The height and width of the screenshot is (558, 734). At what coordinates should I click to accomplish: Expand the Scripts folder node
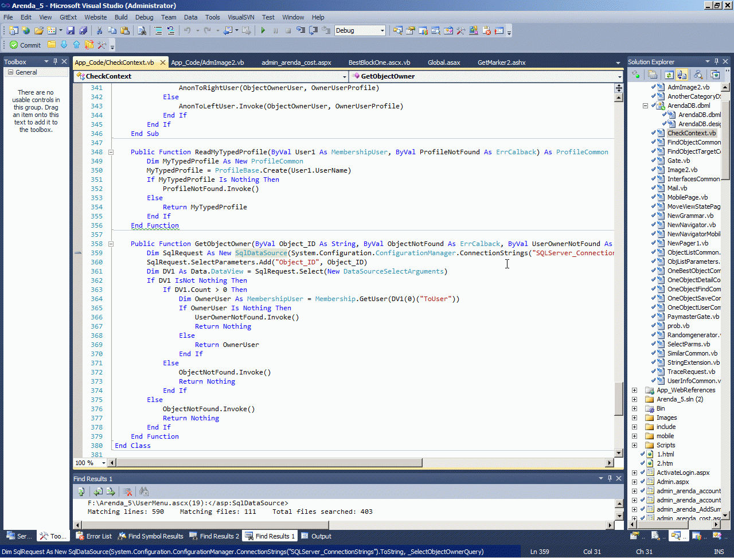pos(634,445)
